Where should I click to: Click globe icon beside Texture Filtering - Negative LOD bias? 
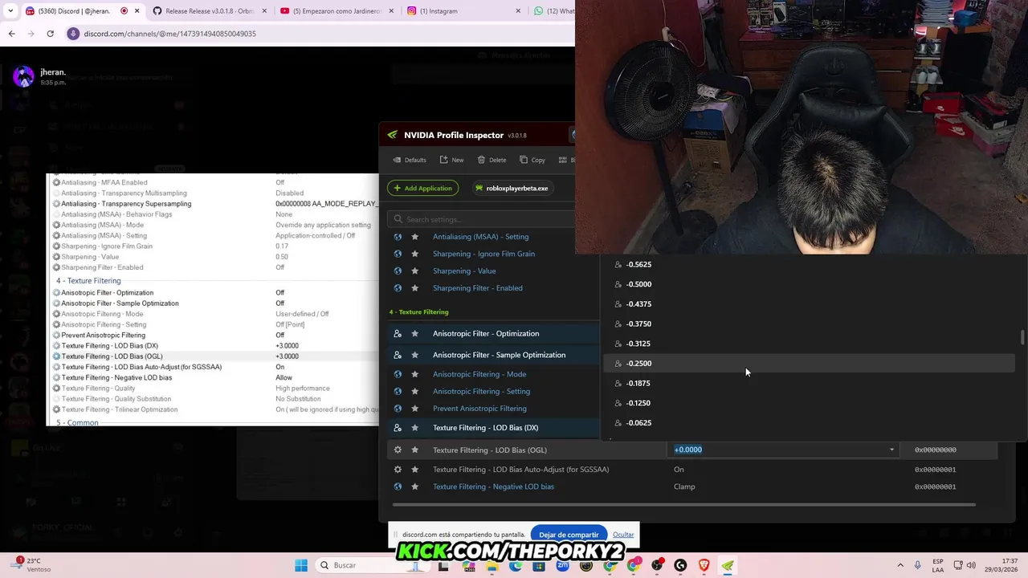click(398, 486)
